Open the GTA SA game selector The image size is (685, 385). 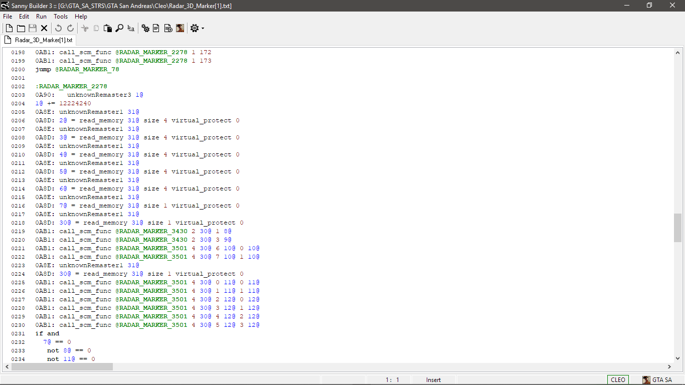click(x=657, y=380)
